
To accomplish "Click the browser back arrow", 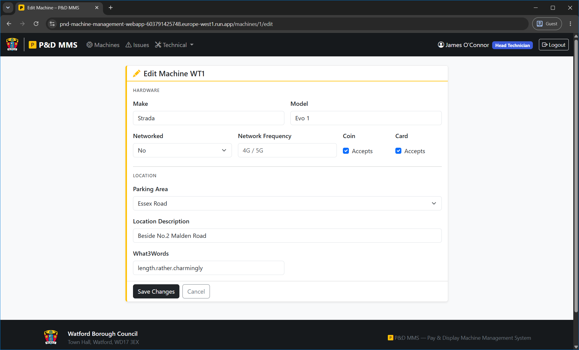I will (9, 24).
